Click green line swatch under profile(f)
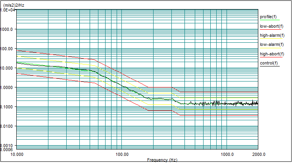This screenshot has width=294, height=163. pyautogui.click(x=270, y=20)
